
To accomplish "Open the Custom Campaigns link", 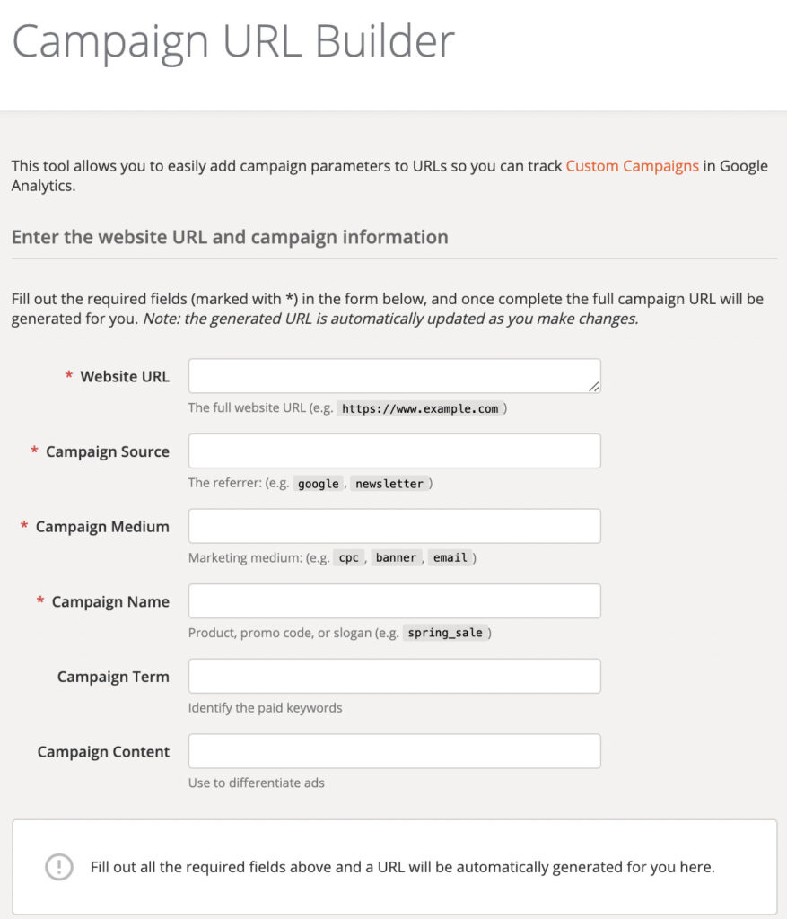I will coord(632,166).
